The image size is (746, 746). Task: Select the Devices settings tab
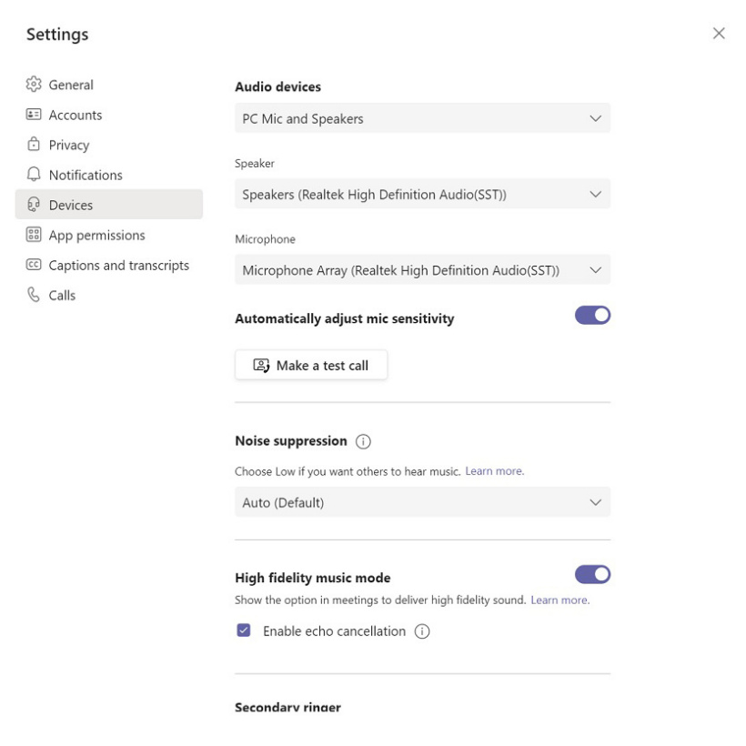[108, 205]
